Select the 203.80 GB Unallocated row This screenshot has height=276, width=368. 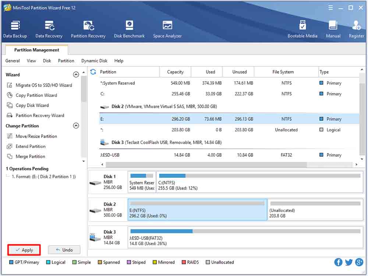(x=229, y=130)
